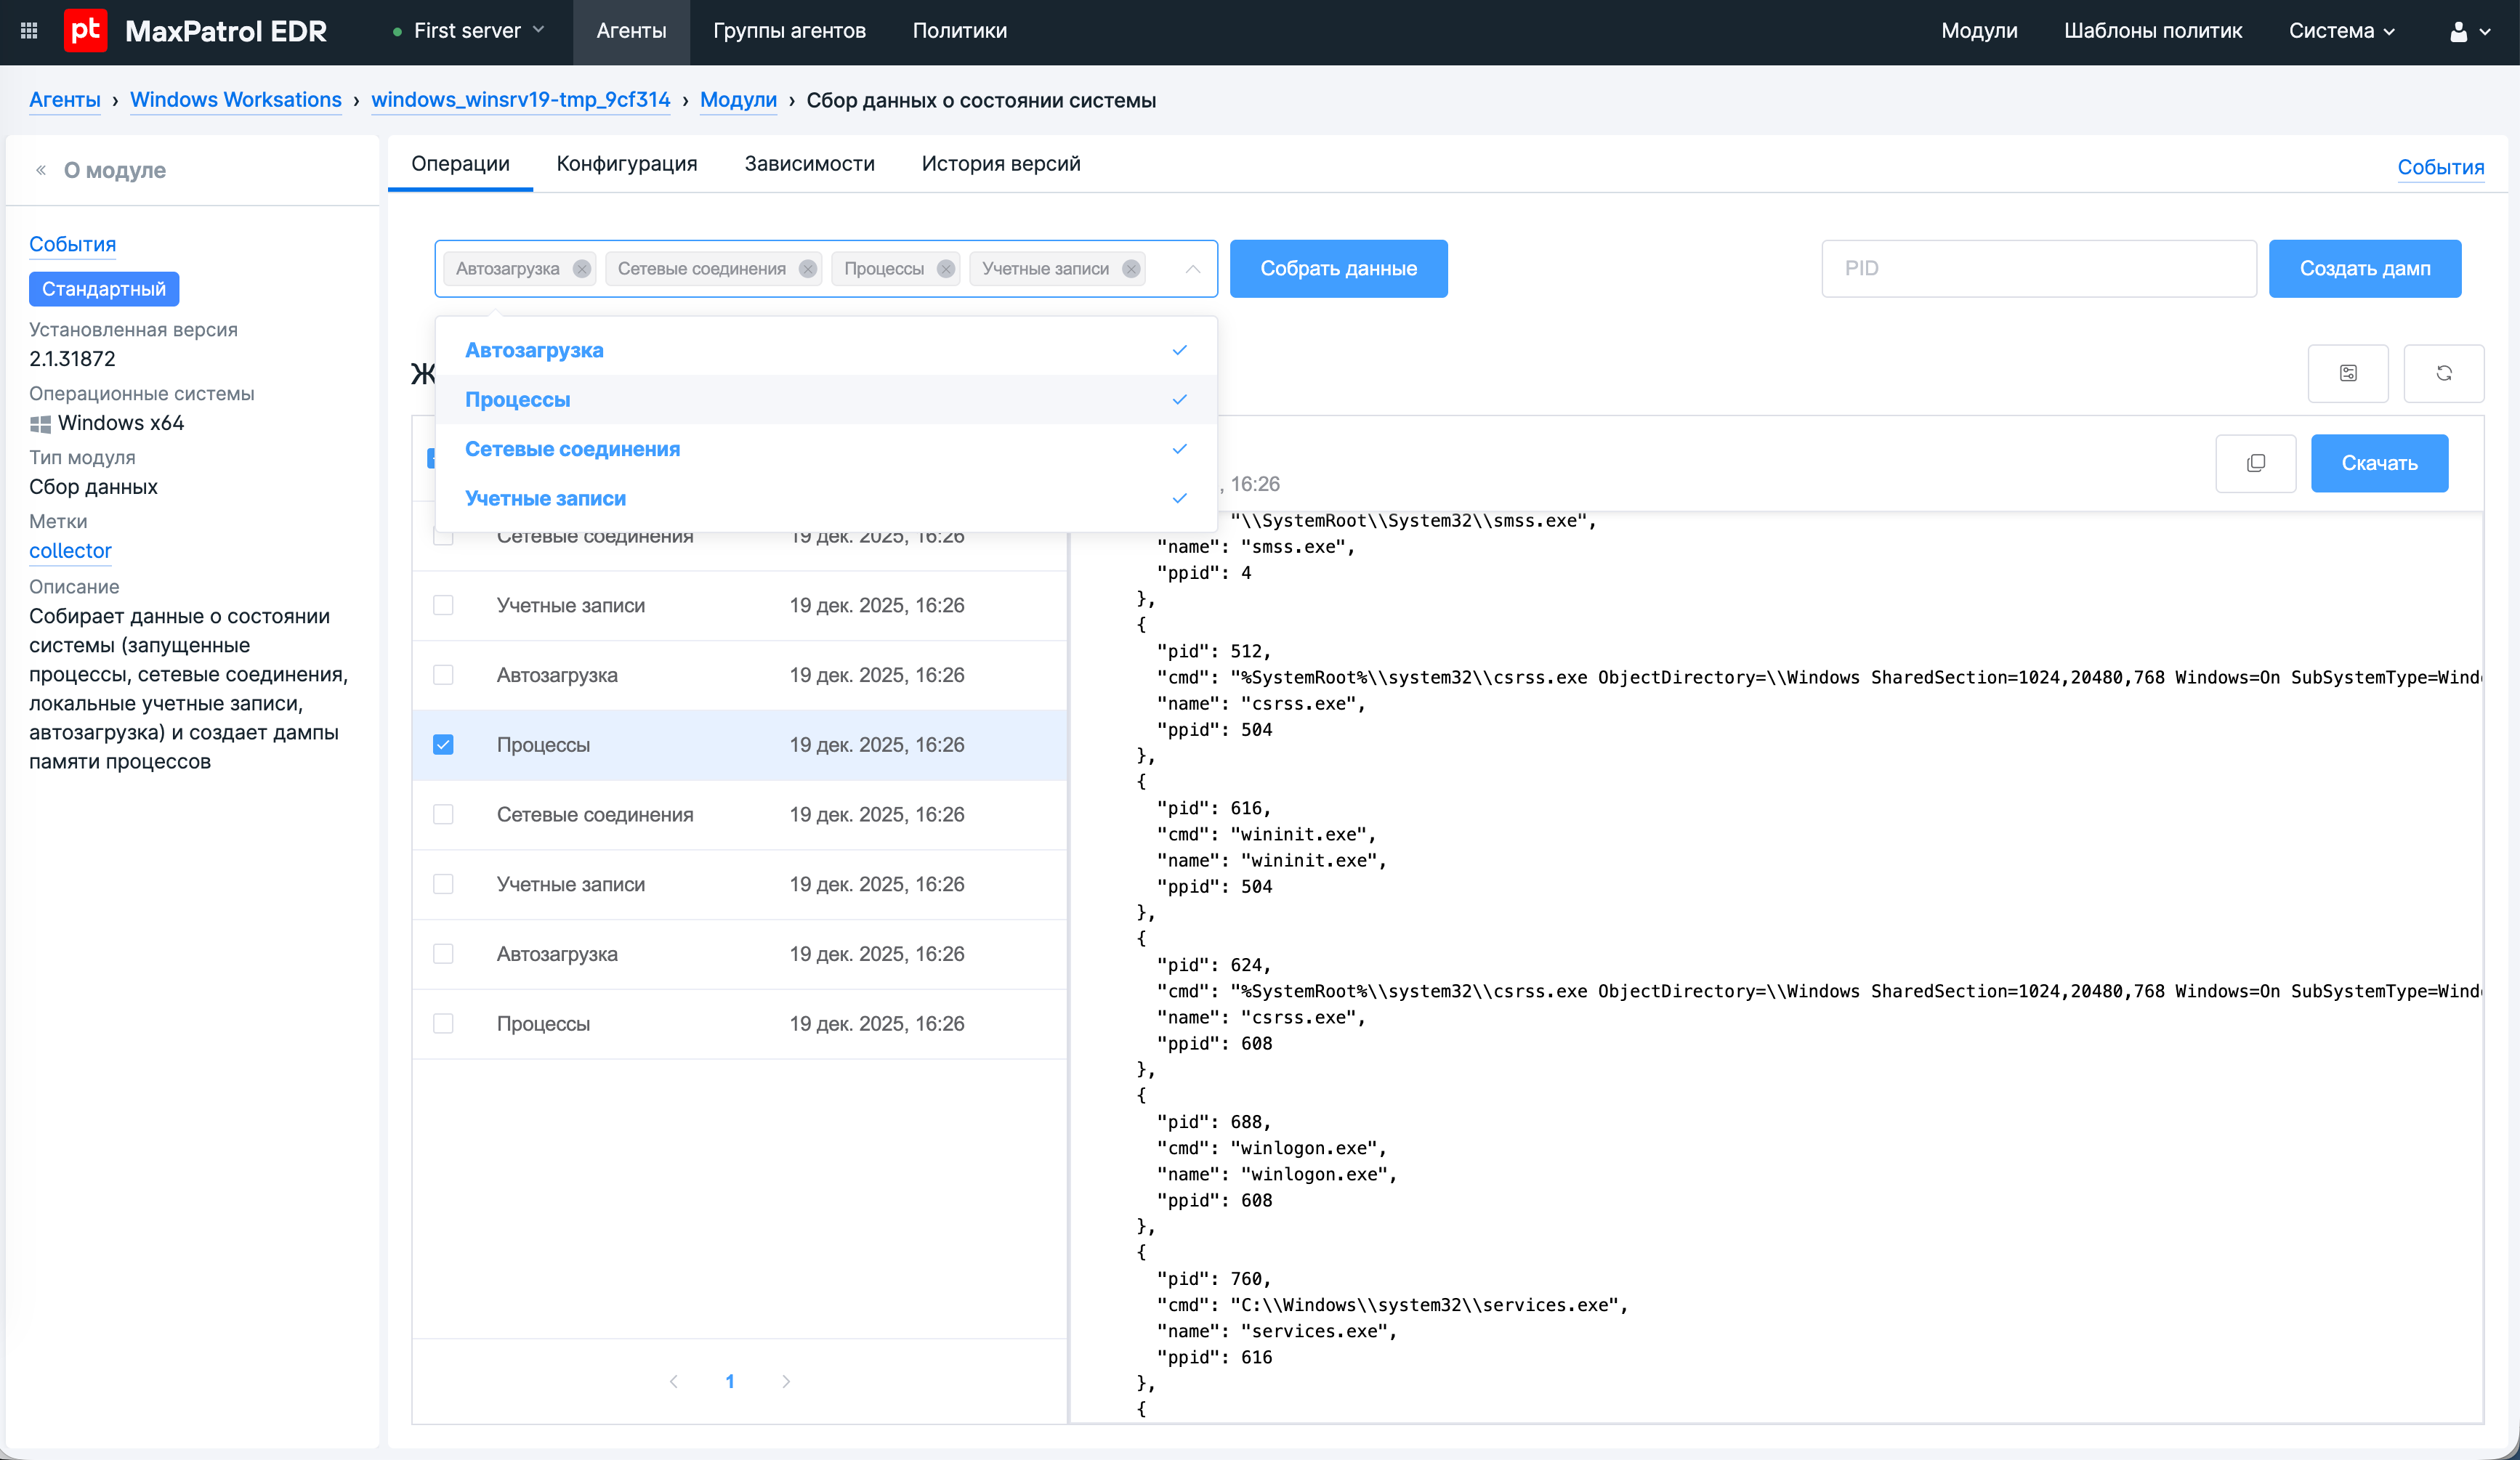Open the journal filter settings icon
Viewport: 2520px width, 1460px height.
pos(2348,373)
